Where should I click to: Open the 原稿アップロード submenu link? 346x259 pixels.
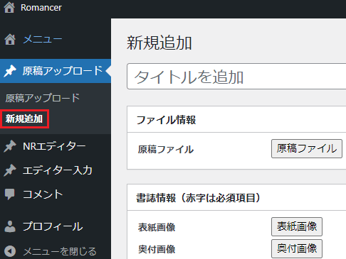pos(43,98)
